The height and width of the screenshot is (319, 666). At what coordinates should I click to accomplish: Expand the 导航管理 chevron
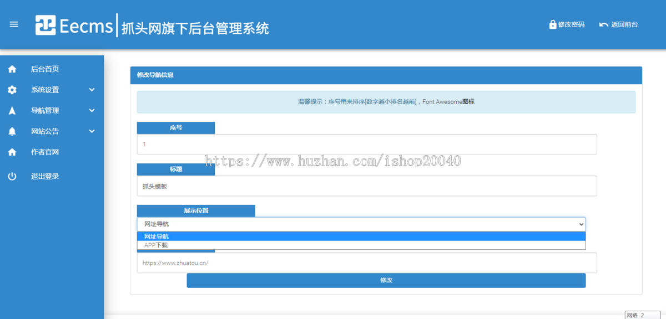pyautogui.click(x=92, y=111)
